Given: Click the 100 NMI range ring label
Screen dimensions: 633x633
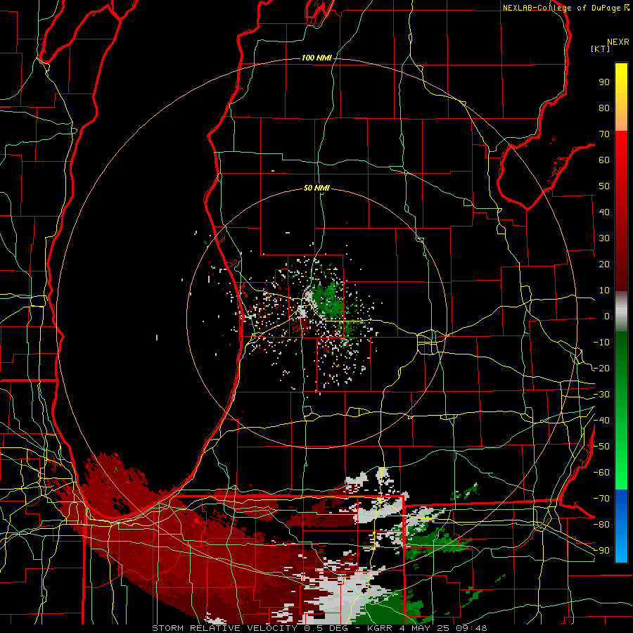Looking at the screenshot, I should click(x=316, y=58).
